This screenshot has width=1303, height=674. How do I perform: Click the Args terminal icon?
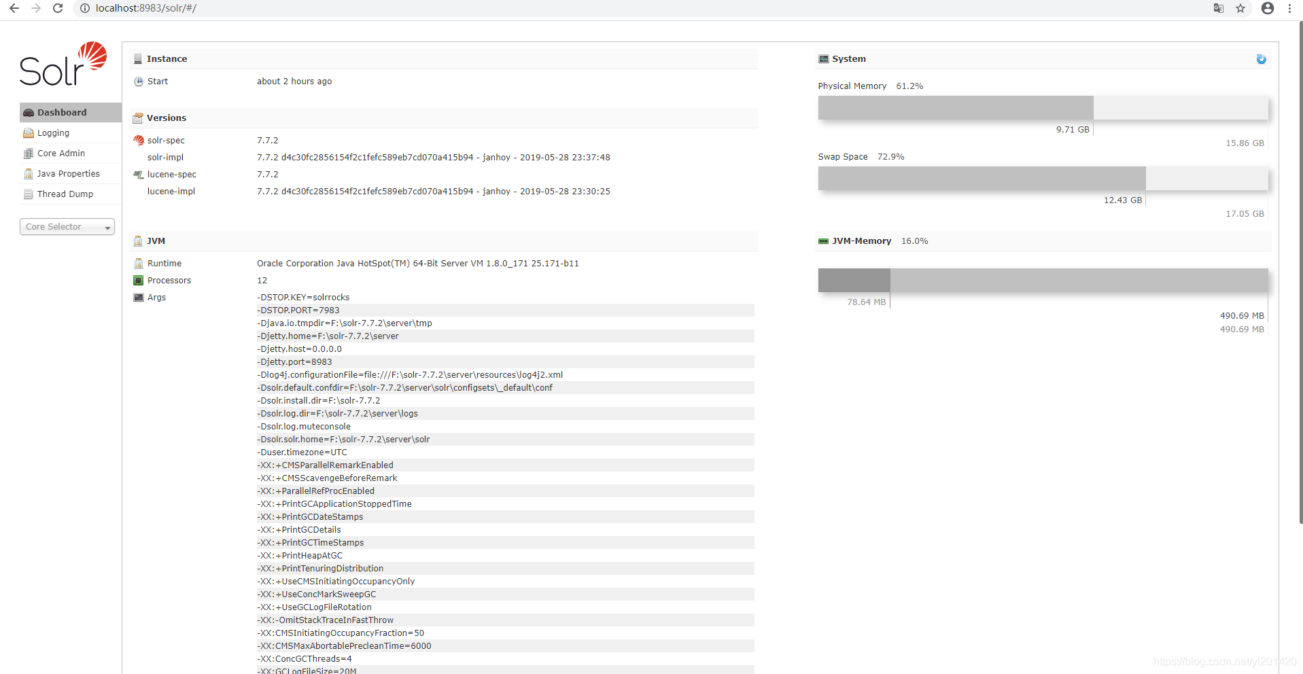[x=139, y=298]
